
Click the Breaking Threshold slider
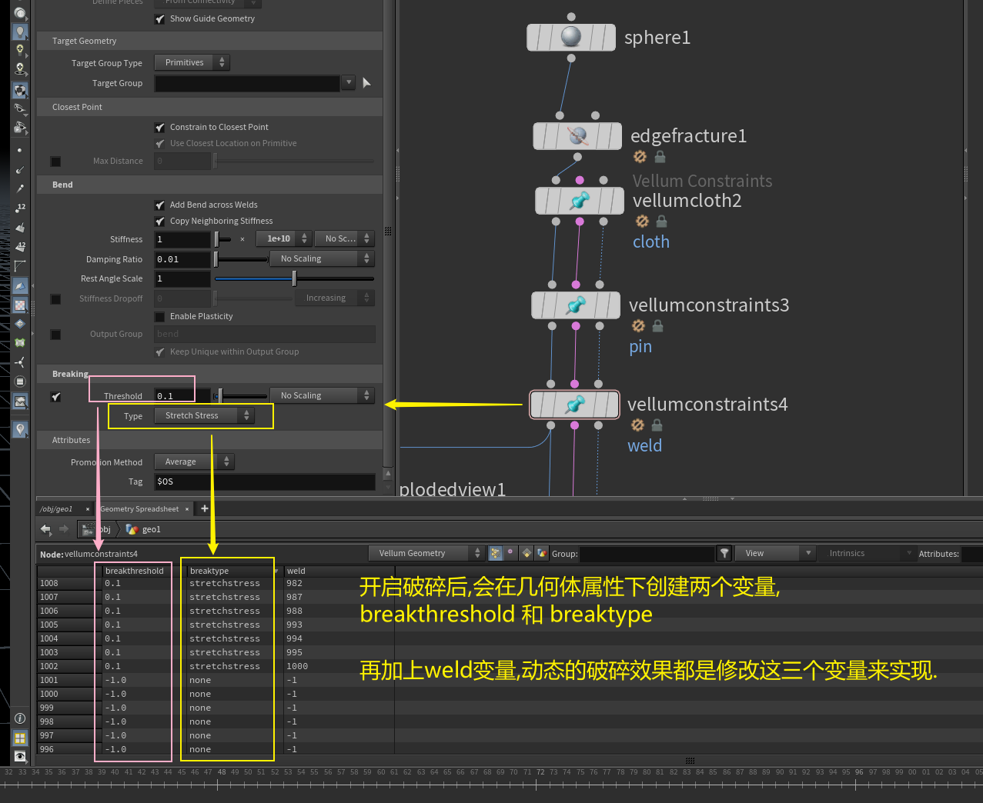[242, 396]
